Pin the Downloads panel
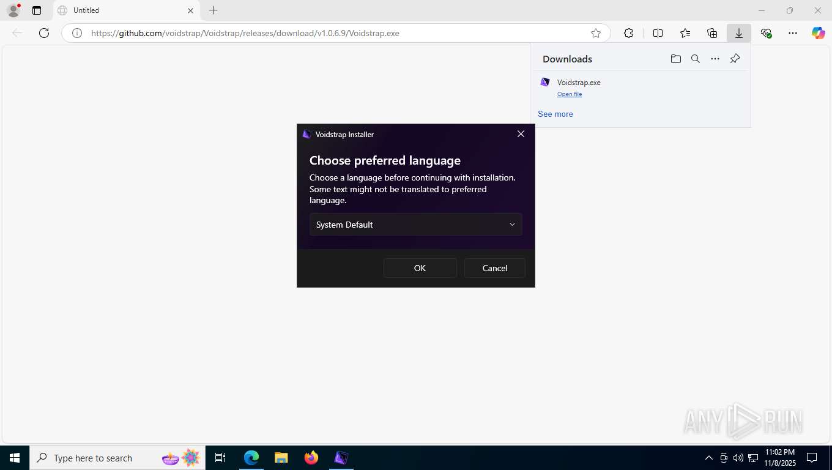832x470 pixels. point(735,59)
